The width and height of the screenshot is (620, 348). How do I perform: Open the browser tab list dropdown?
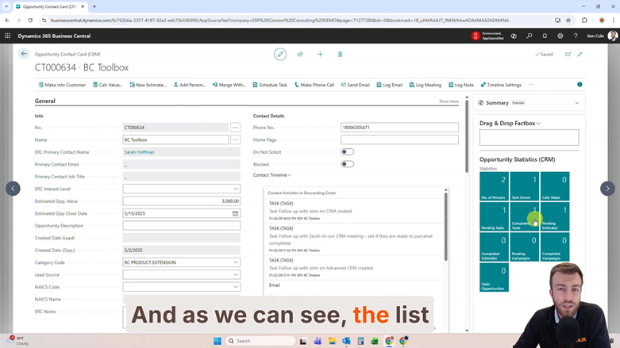6,6
